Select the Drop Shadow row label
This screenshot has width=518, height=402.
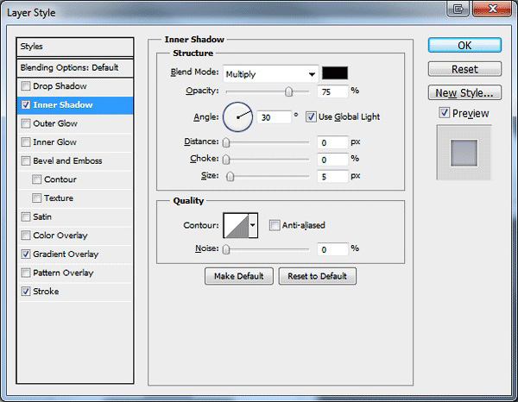(60, 86)
